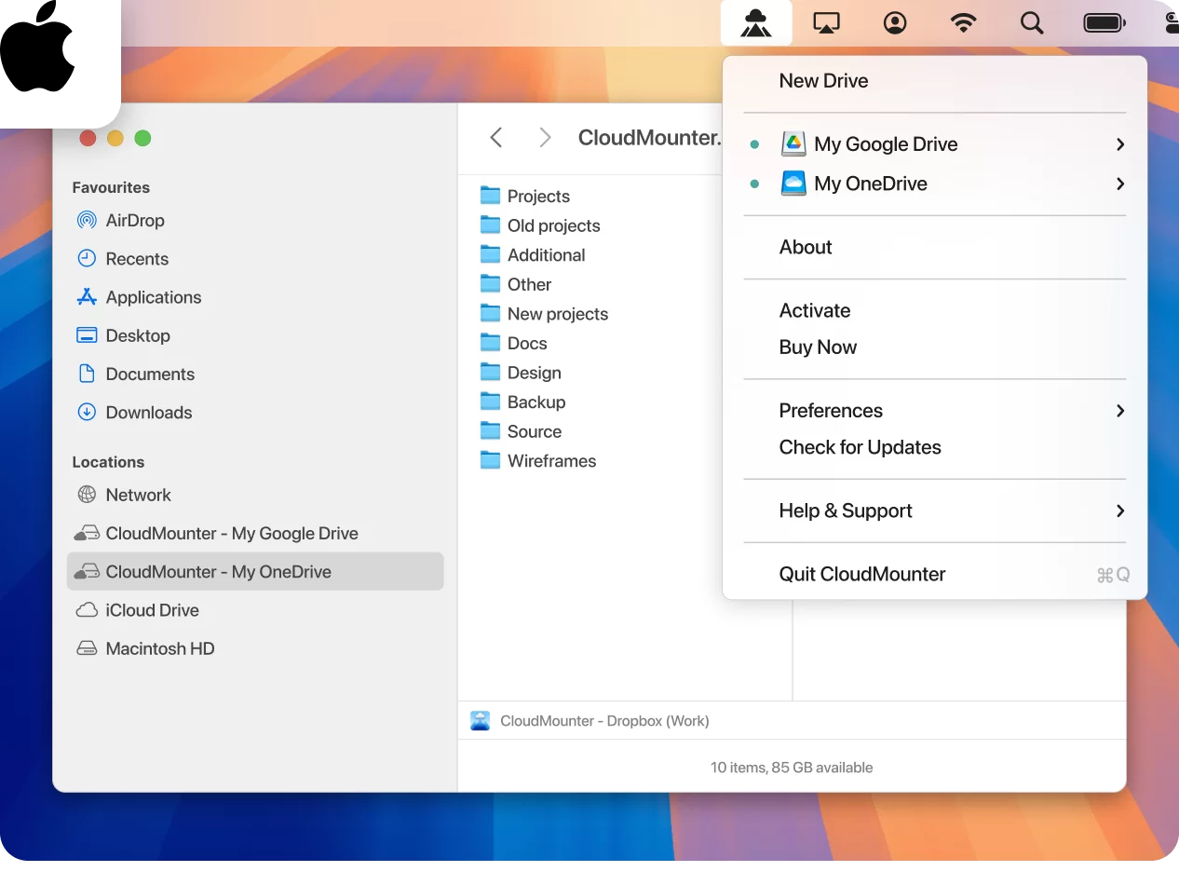
Task: Click the battery status indicator
Action: click(x=1104, y=22)
